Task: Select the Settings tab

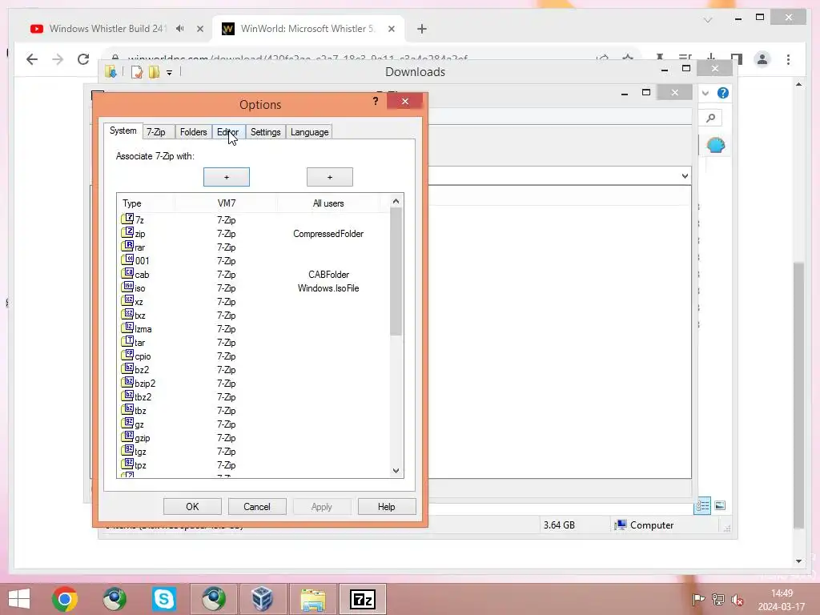Action: [x=266, y=132]
